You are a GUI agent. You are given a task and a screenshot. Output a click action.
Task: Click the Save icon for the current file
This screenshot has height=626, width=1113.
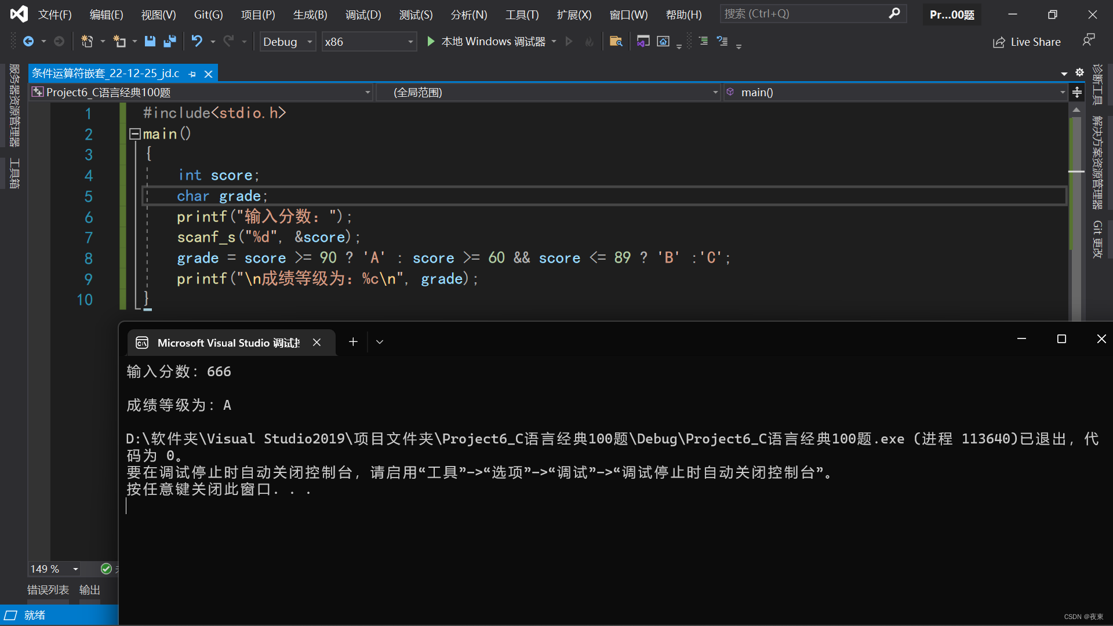pos(150,41)
